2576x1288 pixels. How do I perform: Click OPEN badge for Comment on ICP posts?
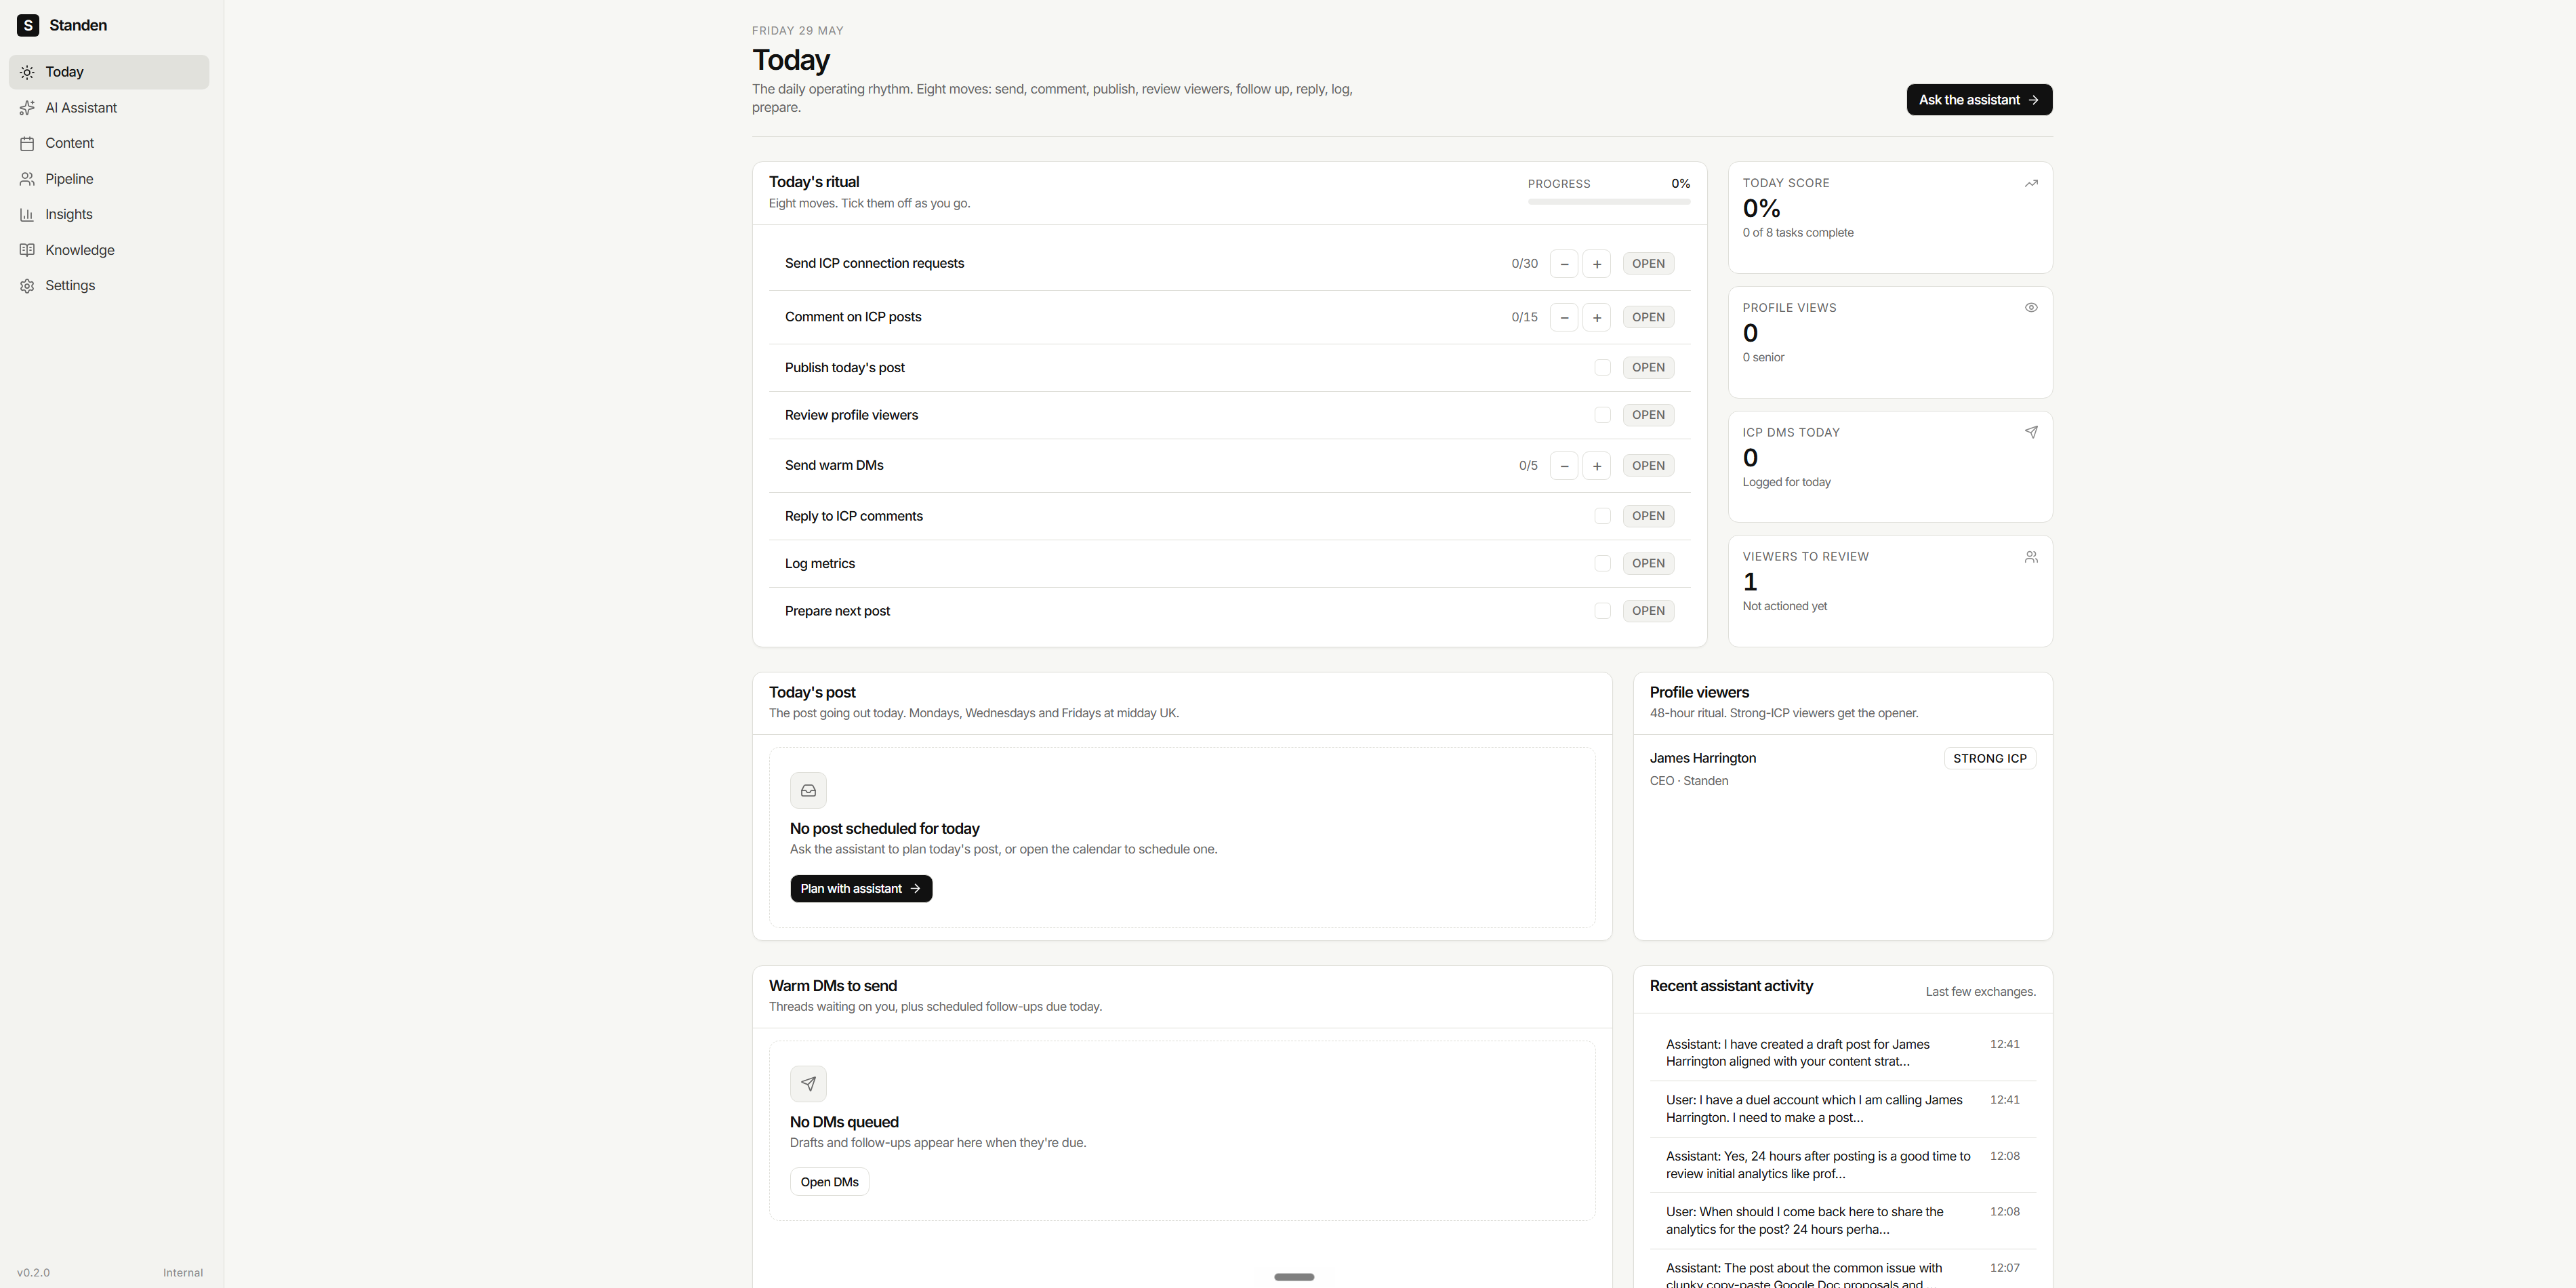click(1648, 317)
